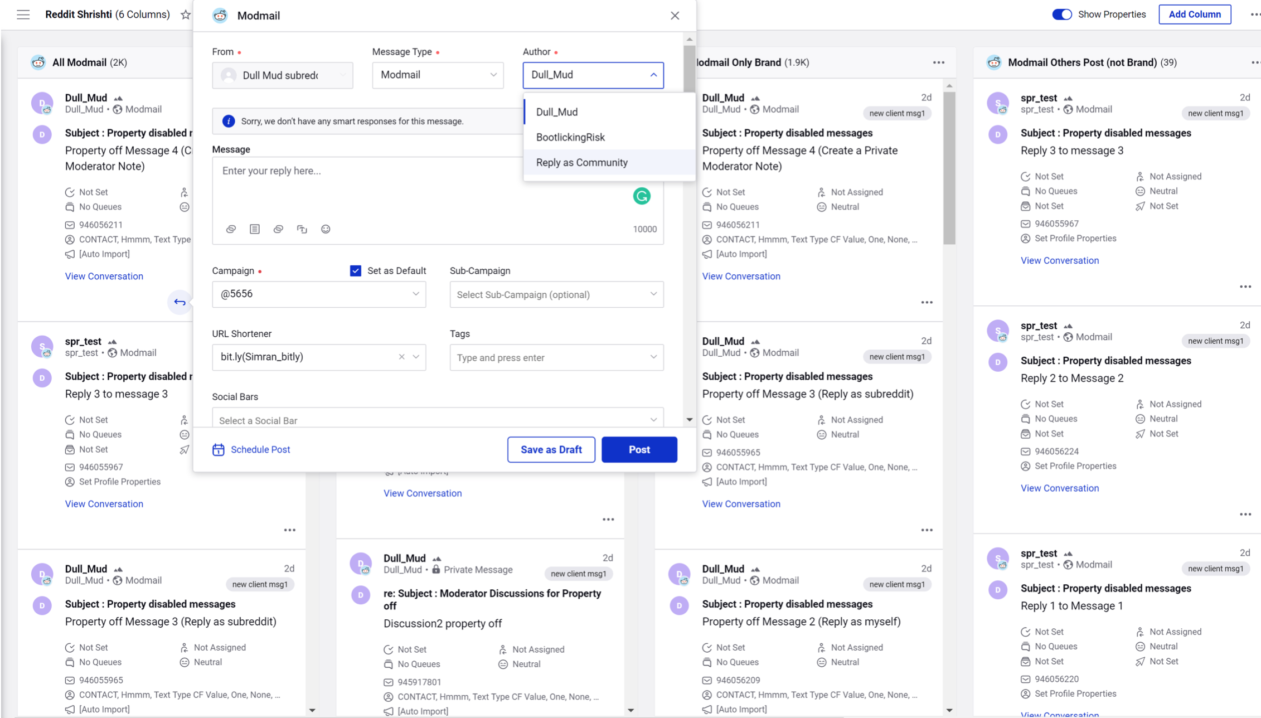Star the Reddit Shrishti dashboard
1261x718 pixels.
[186, 14]
